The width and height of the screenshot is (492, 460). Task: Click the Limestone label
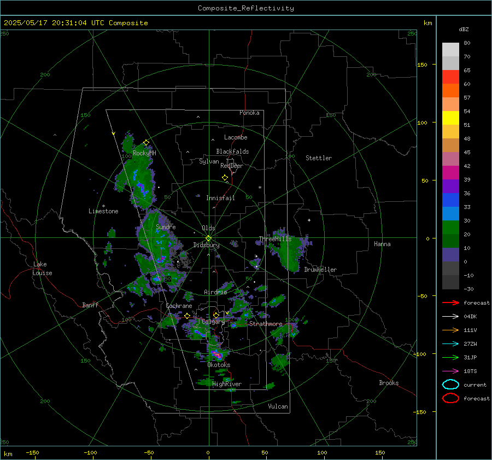103,211
